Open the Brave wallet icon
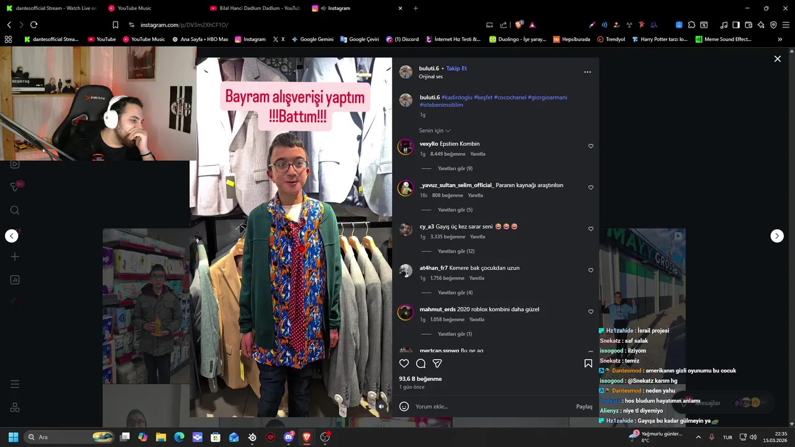The height and width of the screenshot is (447, 795). coord(748,25)
